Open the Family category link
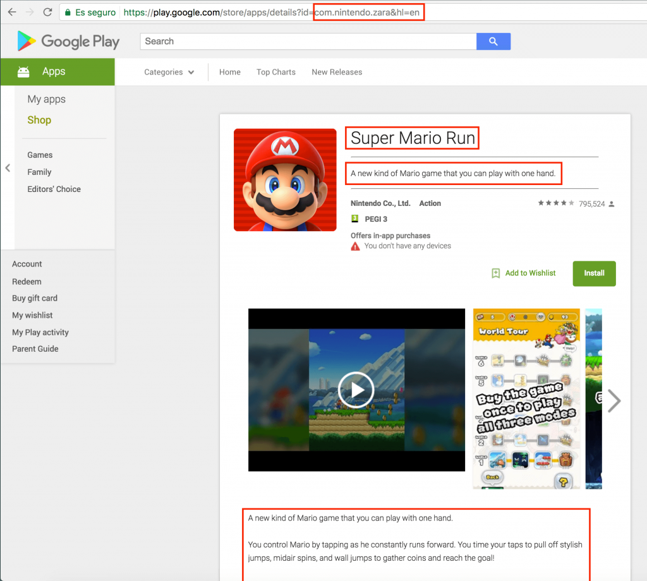Screen dimensions: 647x581 coord(39,172)
